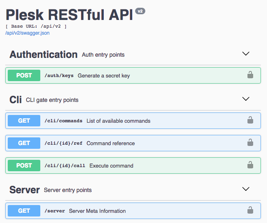This screenshot has width=267, height=223.
Task: Collapse the Authentication section chevron
Action: tap(246, 53)
